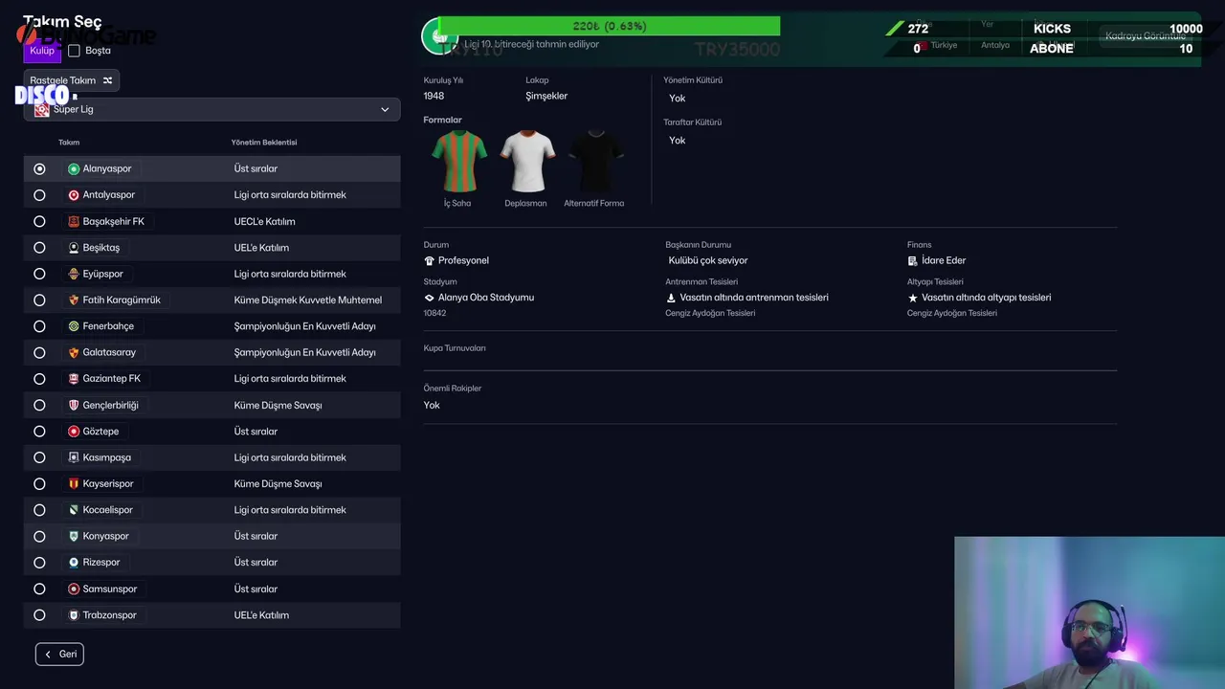Click the finance icon beside İdare Eder
The height and width of the screenshot is (689, 1225).
(x=913, y=260)
